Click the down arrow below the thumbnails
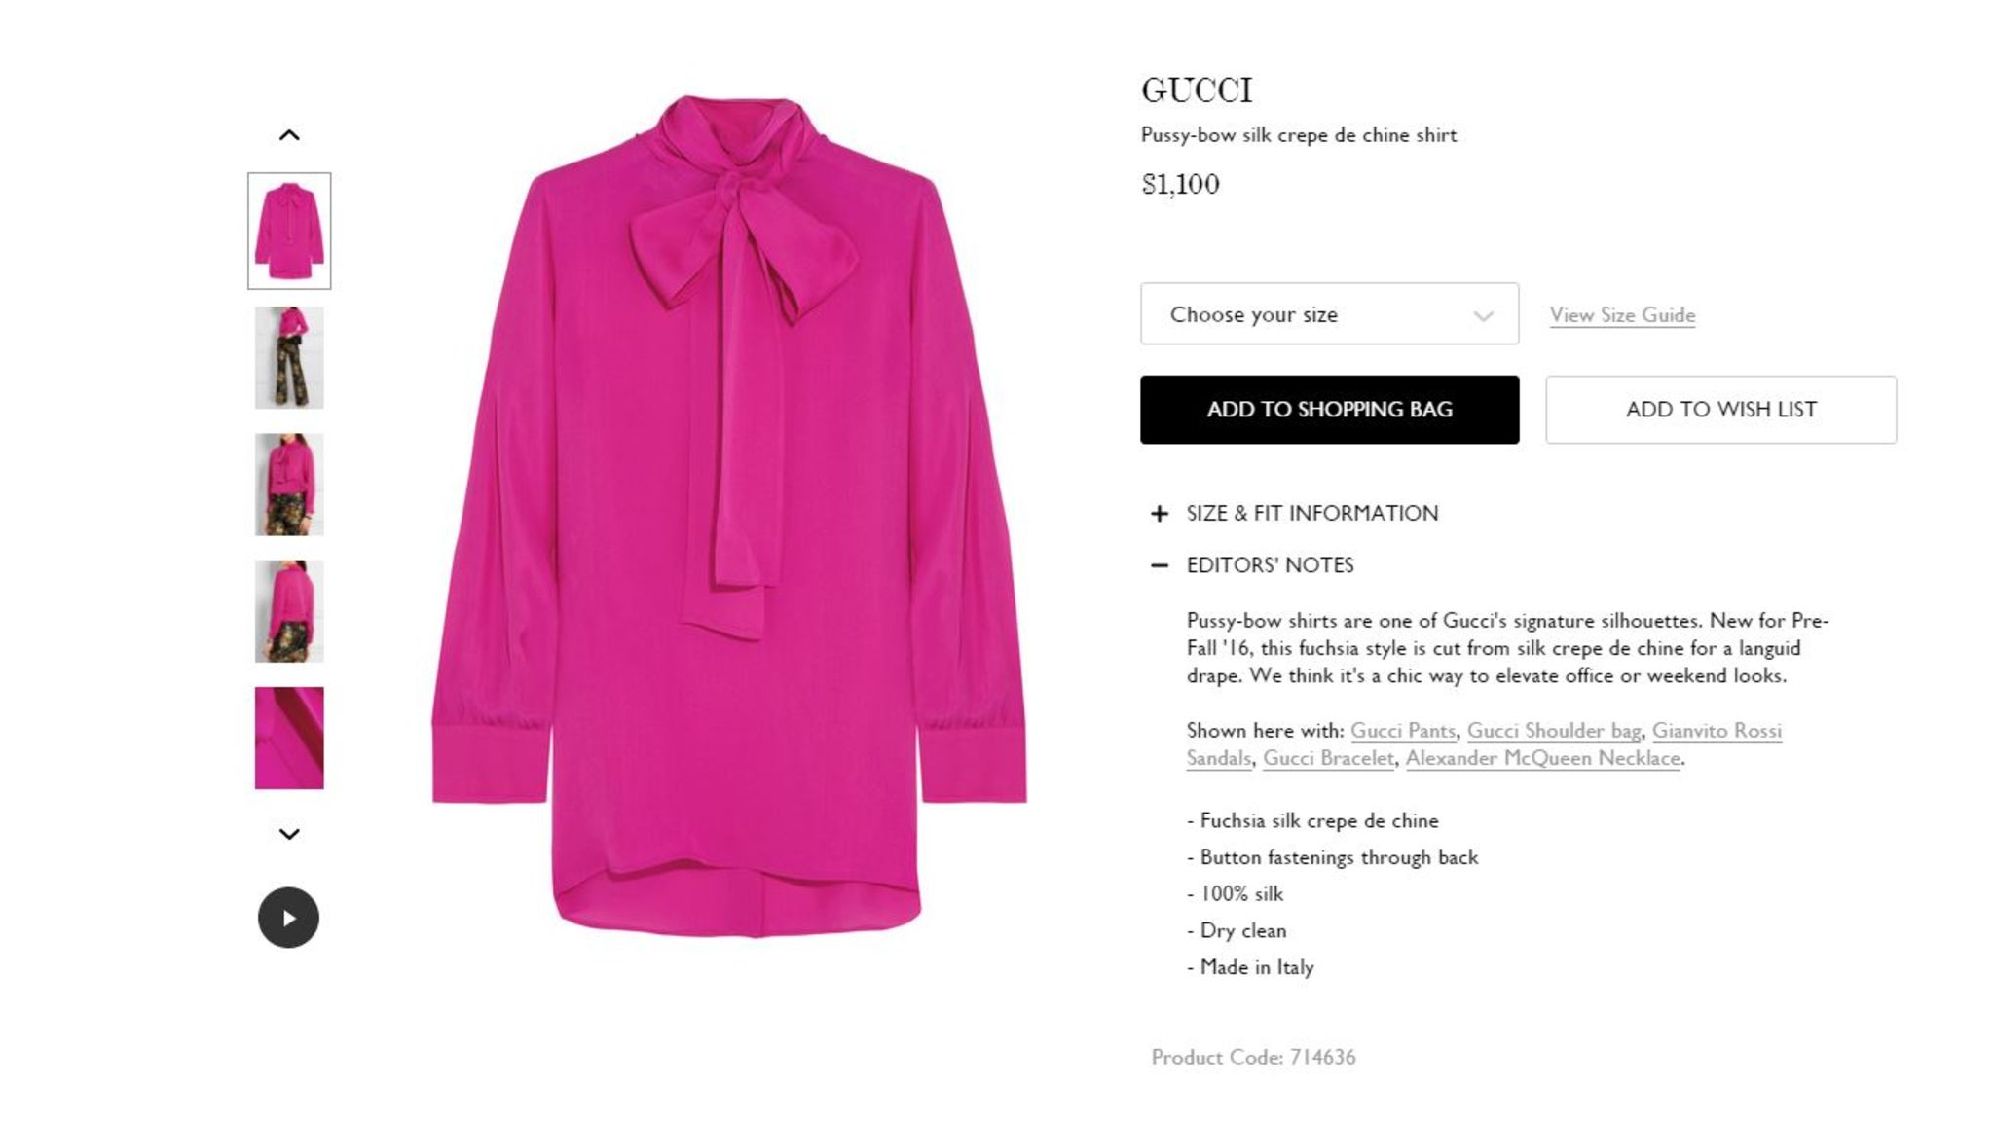 tap(289, 834)
